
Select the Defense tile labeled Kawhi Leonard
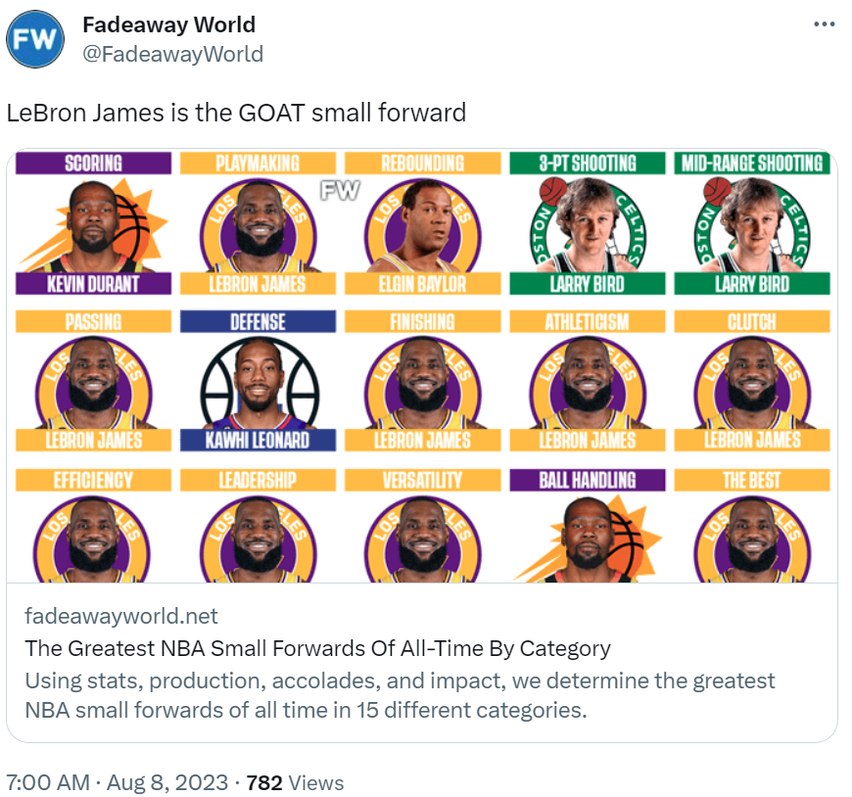(258, 382)
